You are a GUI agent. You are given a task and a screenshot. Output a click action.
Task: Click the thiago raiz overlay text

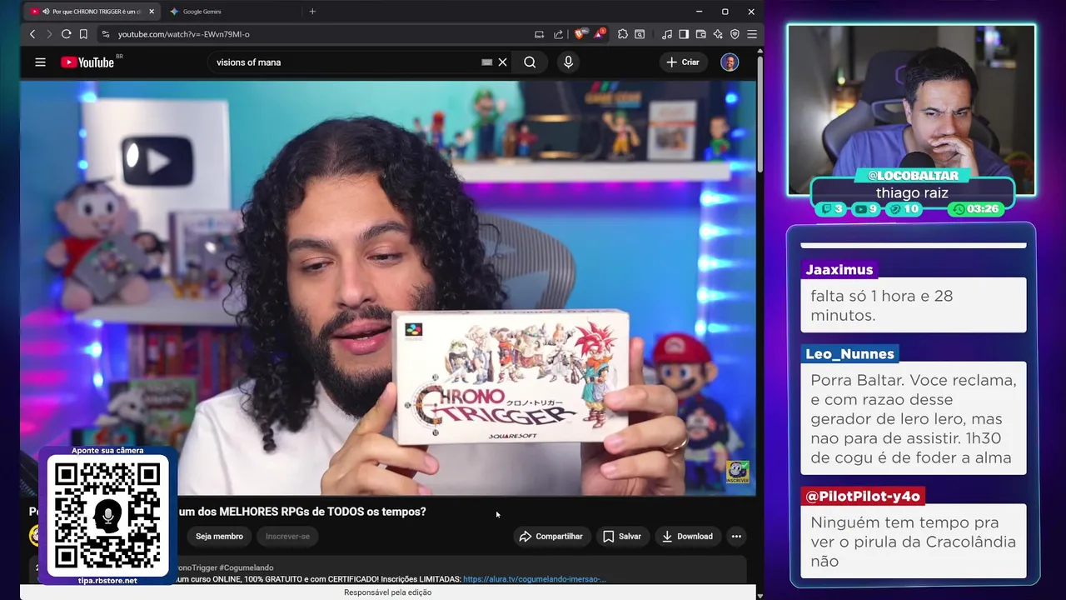click(x=912, y=192)
